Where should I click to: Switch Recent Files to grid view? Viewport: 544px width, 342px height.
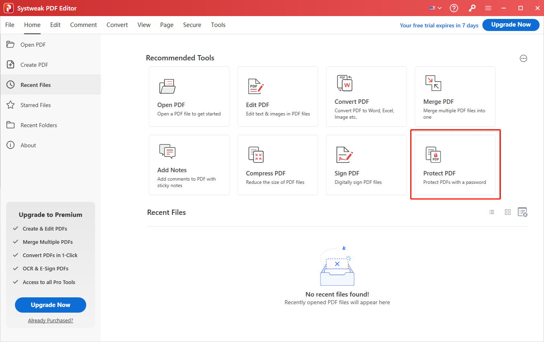tap(508, 212)
